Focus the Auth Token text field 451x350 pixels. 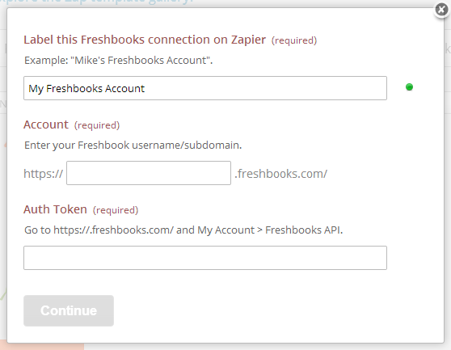205,258
